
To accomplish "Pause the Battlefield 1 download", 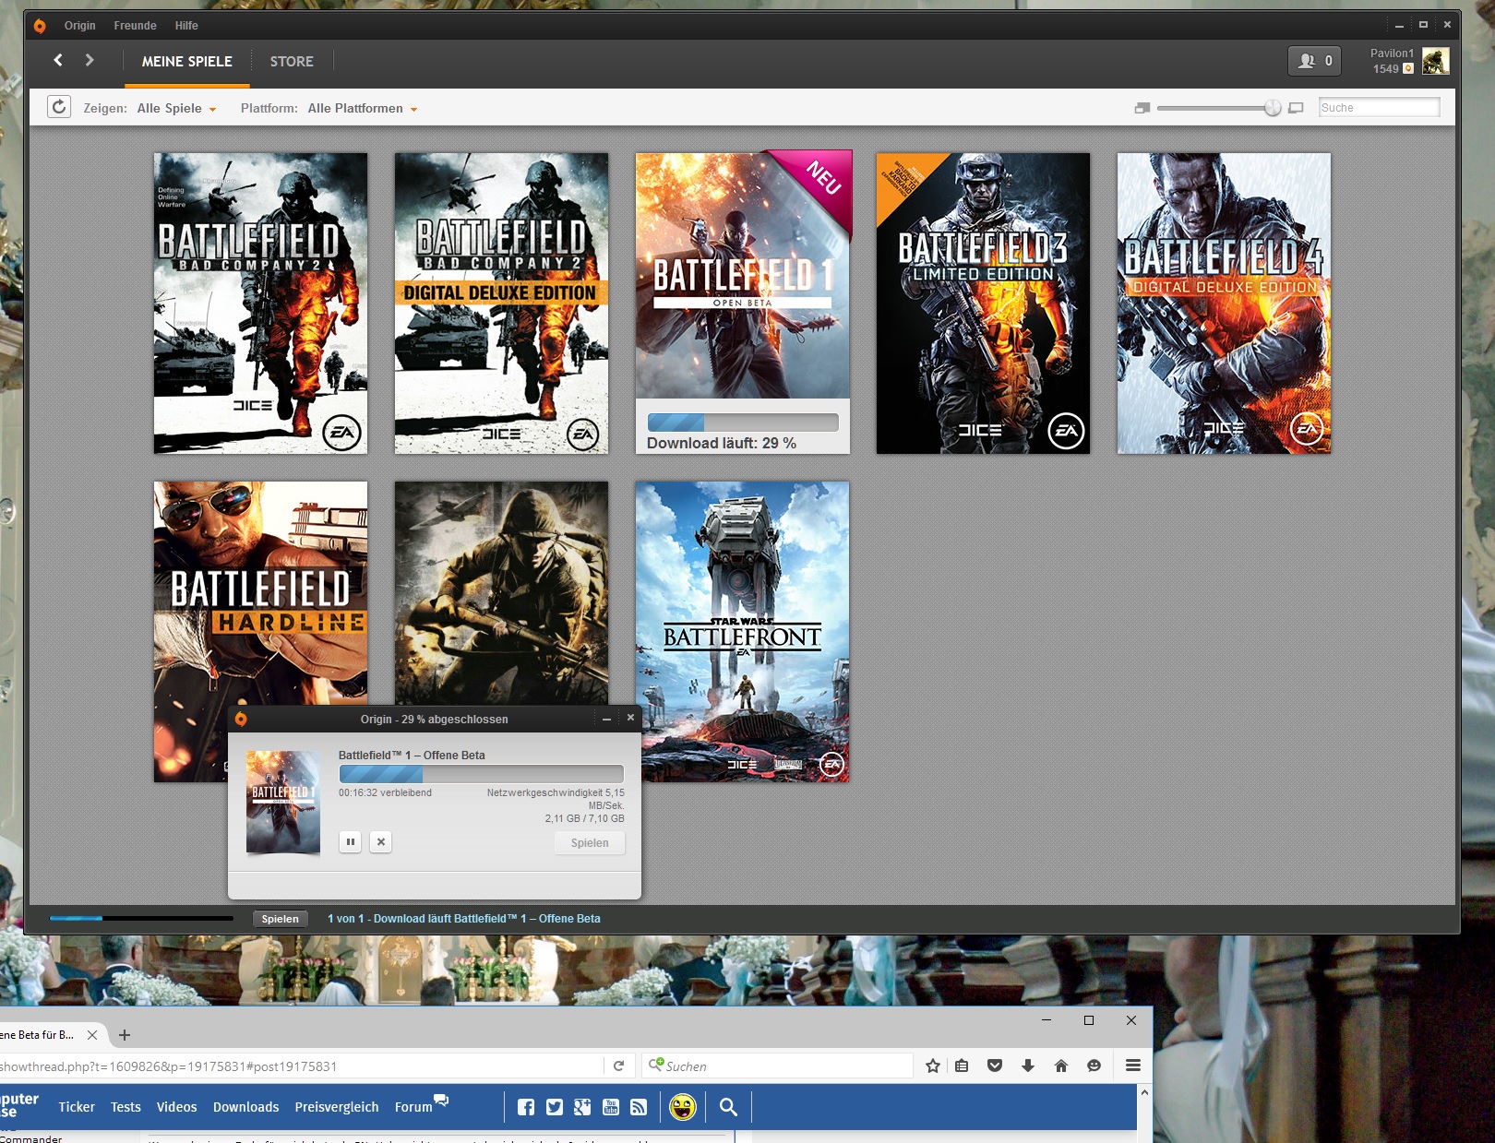I will pos(350,841).
